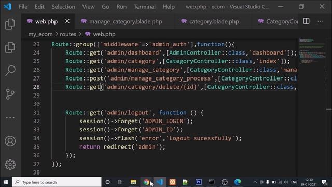Click the 'ADMIN_ID' session key text
The width and height of the screenshot is (332, 187).
tap(159, 129)
